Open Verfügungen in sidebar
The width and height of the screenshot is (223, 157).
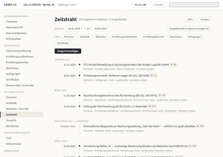(13, 74)
